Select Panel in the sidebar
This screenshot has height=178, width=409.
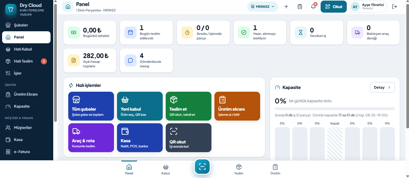point(26,37)
